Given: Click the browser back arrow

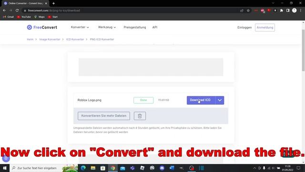Looking at the screenshot, I should click(x=4, y=11).
